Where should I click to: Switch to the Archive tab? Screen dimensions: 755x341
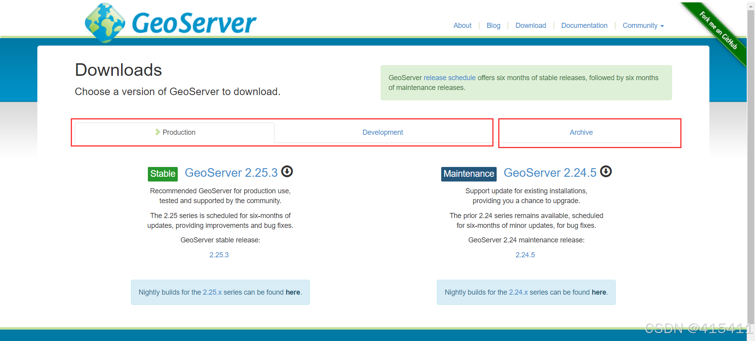pyautogui.click(x=581, y=132)
